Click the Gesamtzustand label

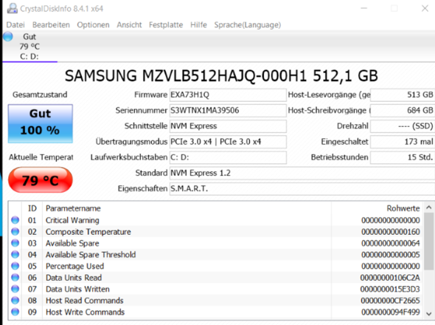[x=40, y=95]
